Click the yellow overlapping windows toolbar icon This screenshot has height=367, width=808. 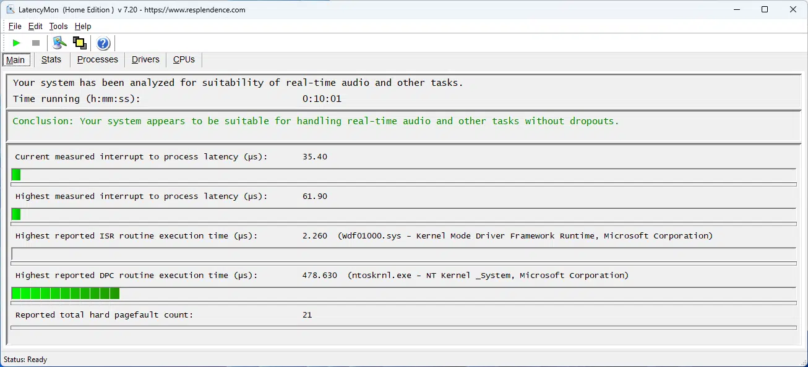[79, 43]
